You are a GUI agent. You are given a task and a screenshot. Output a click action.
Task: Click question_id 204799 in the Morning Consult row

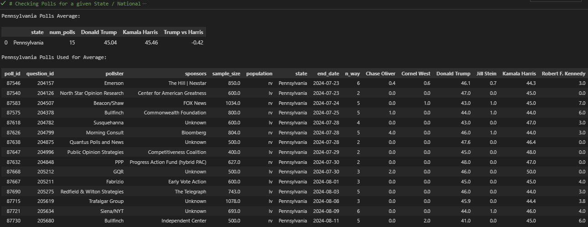pos(46,133)
